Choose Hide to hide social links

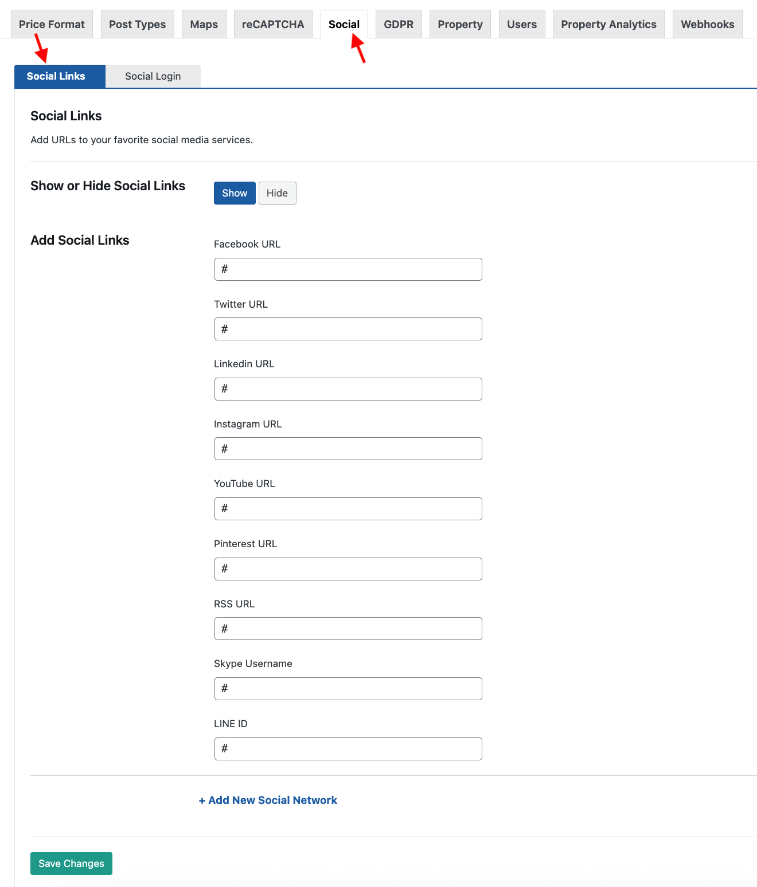277,193
